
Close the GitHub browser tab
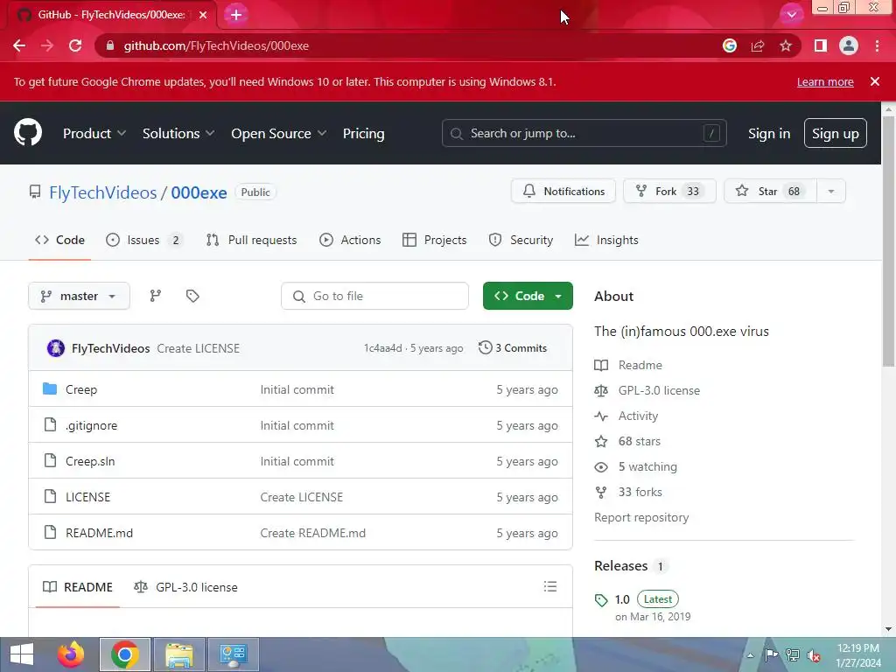[x=203, y=15]
